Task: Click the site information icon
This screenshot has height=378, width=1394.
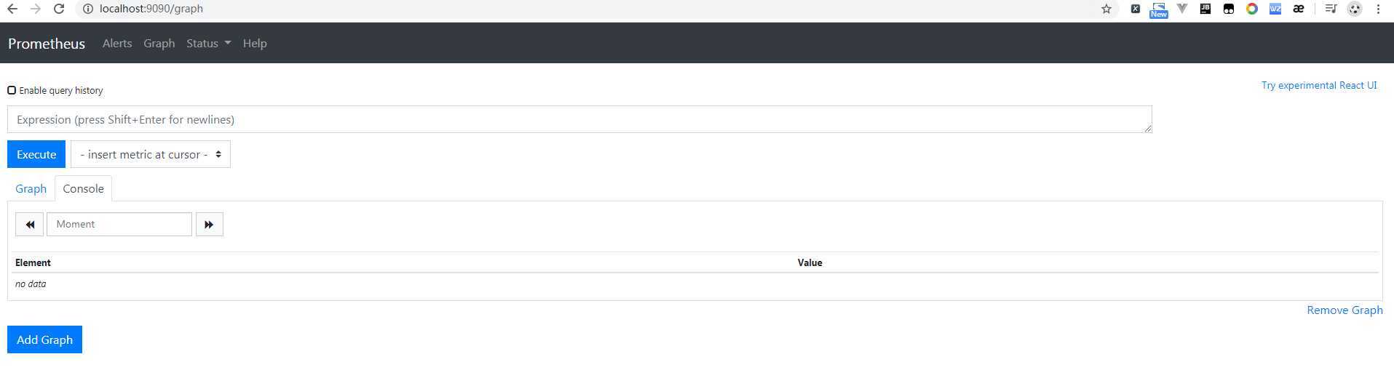Action: (x=87, y=9)
